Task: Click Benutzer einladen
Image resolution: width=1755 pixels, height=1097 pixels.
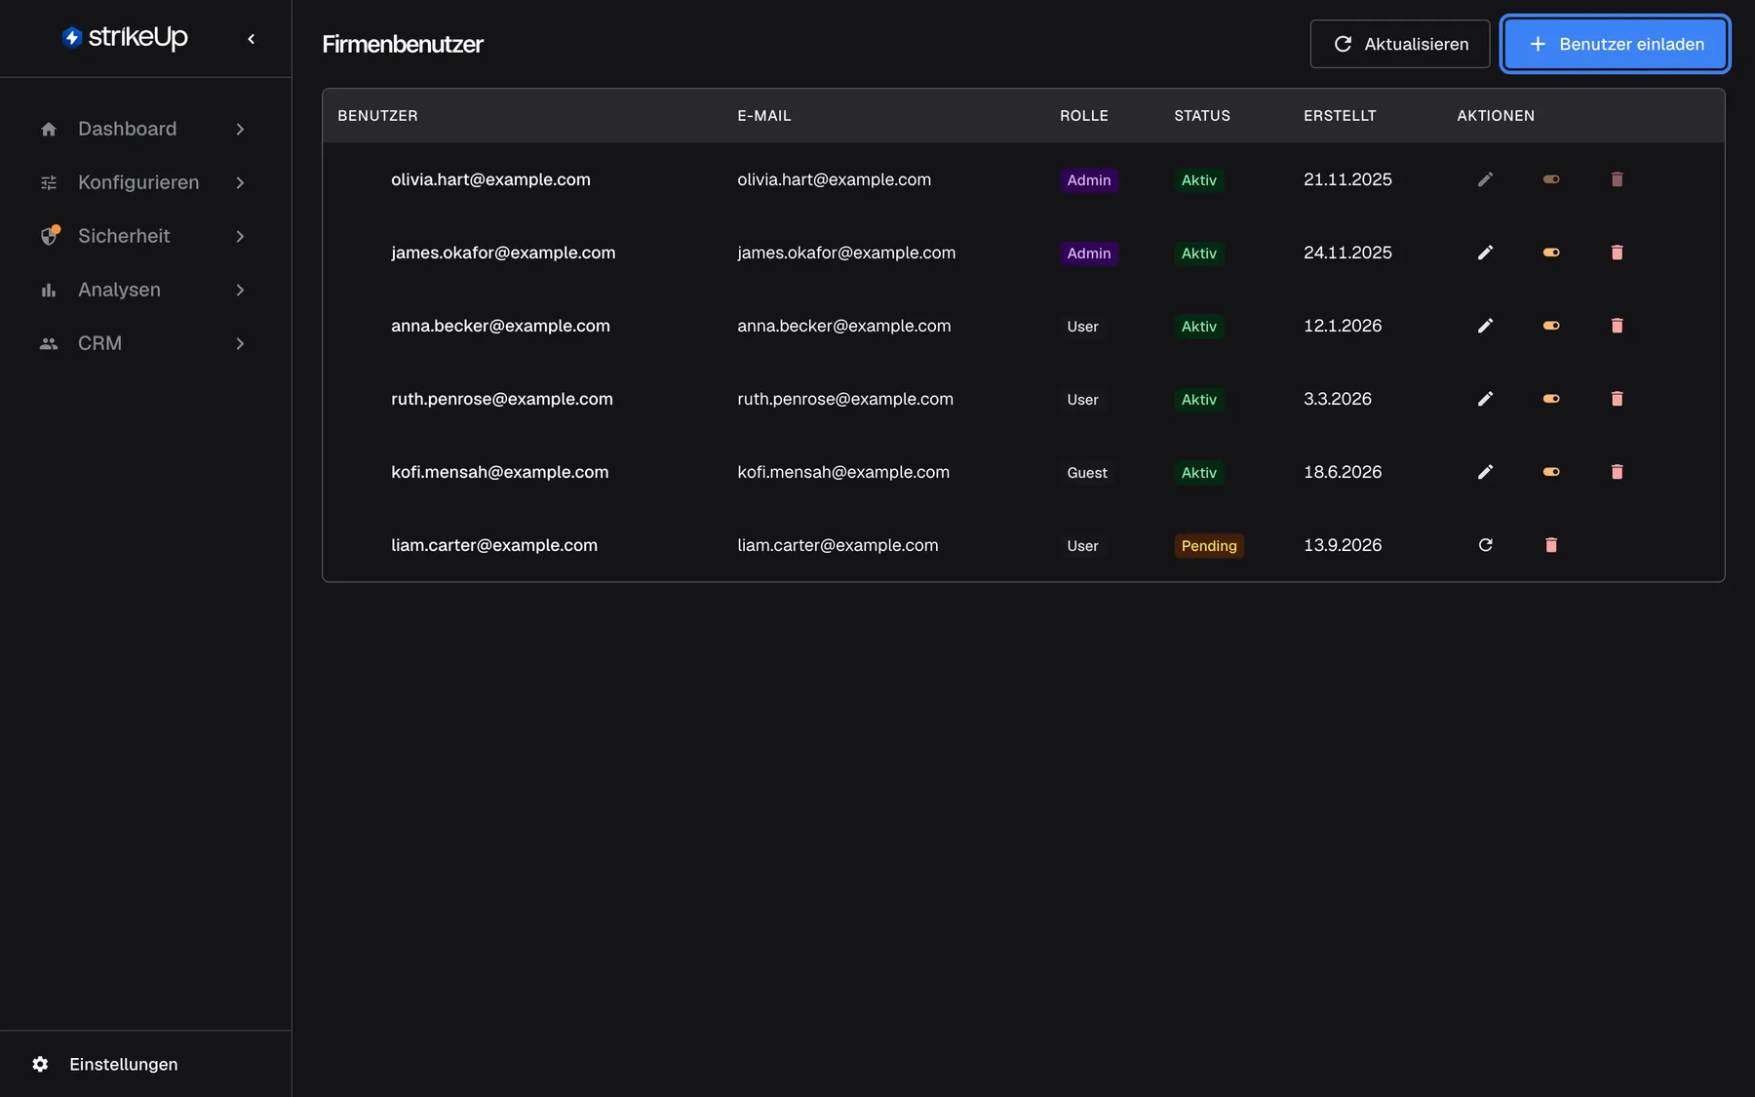Action: [1616, 44]
